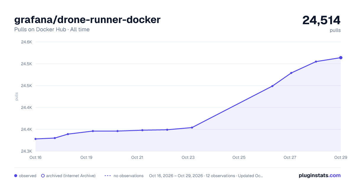This screenshot has width=355, height=186.
Task: Click the 'Pulls on Docker Hub · All time' subtitle
Action: coord(52,30)
